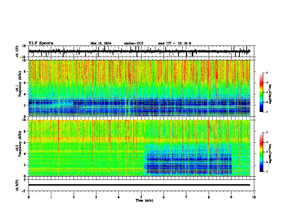This screenshot has height=221, width=286.
Task: Click the 'ch.3(V)' axis label
Action: (x=17, y=185)
